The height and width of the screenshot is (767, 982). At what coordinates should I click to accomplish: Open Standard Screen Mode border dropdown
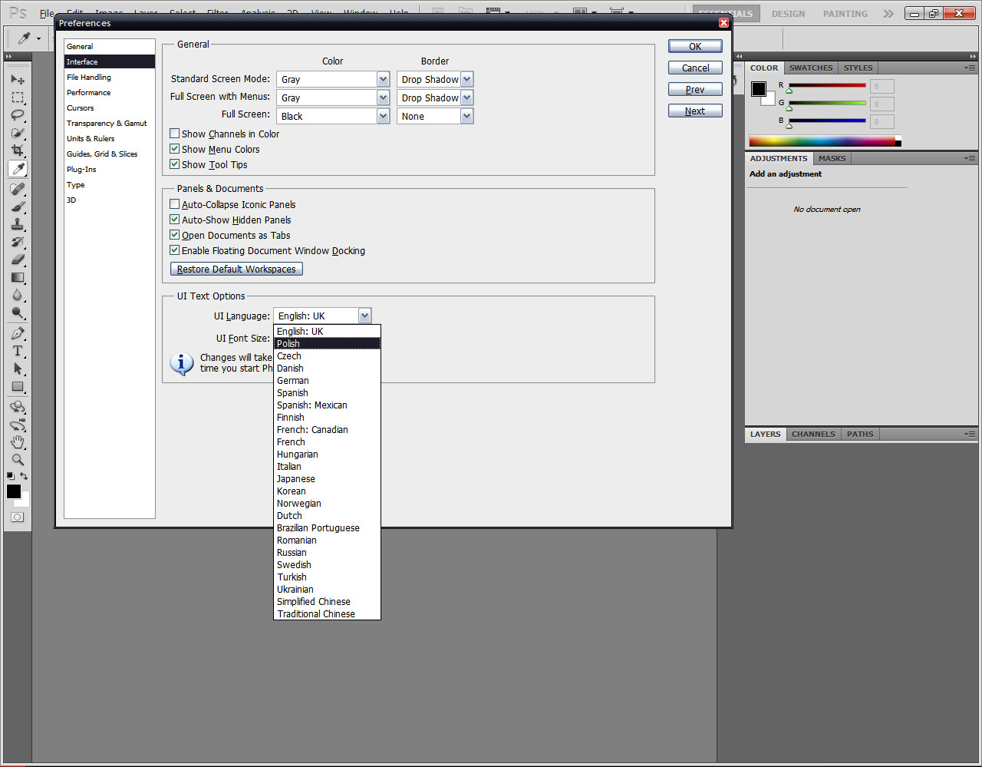(435, 79)
